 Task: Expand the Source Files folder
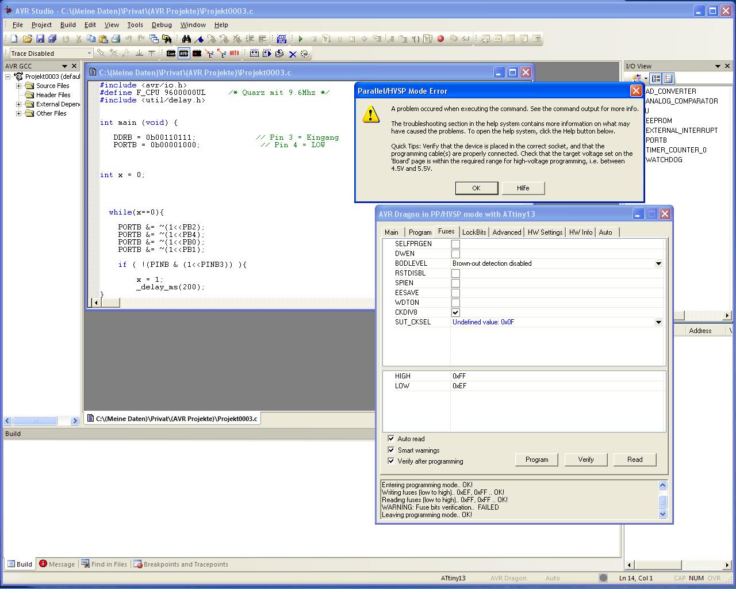(18, 86)
